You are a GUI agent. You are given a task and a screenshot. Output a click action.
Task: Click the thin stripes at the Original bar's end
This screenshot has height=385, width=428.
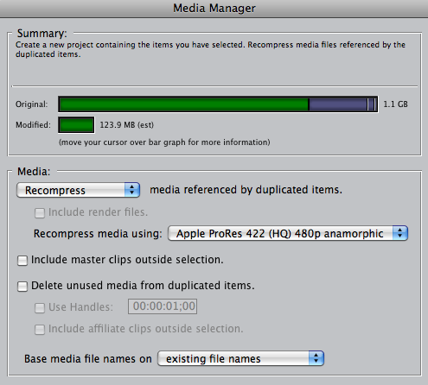372,104
